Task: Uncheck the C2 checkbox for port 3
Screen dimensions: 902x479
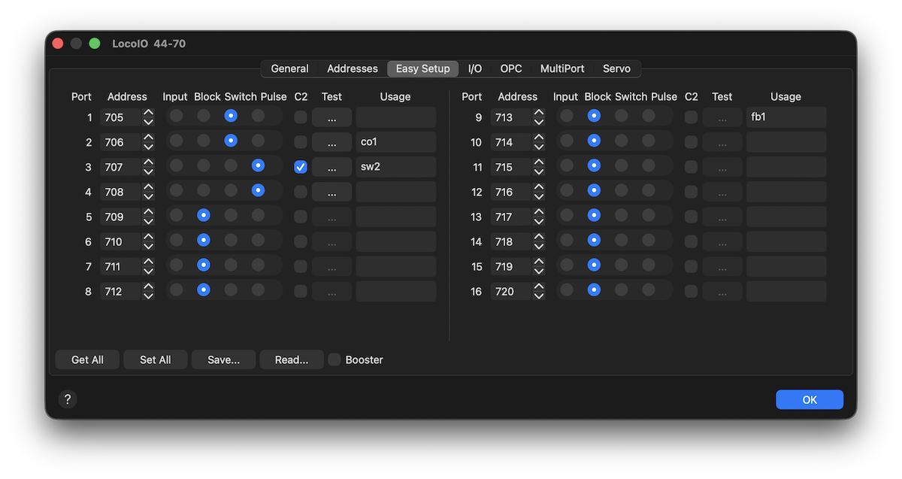Action: 301,167
